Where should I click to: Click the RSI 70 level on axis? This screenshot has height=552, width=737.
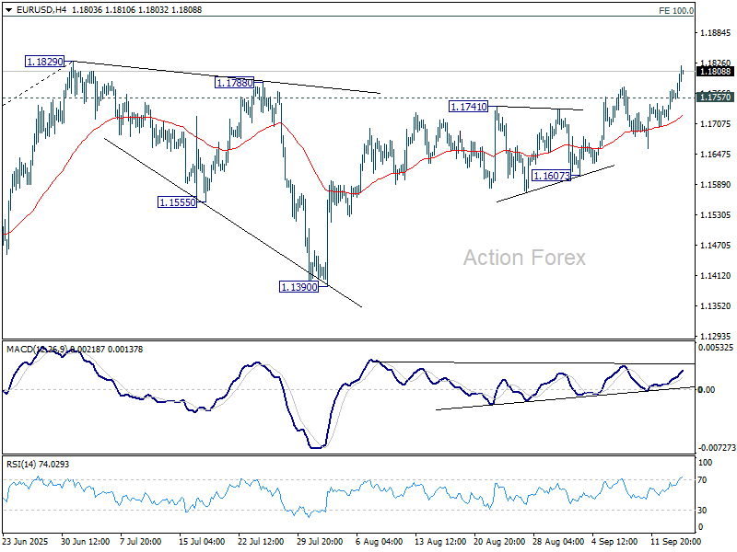(705, 479)
